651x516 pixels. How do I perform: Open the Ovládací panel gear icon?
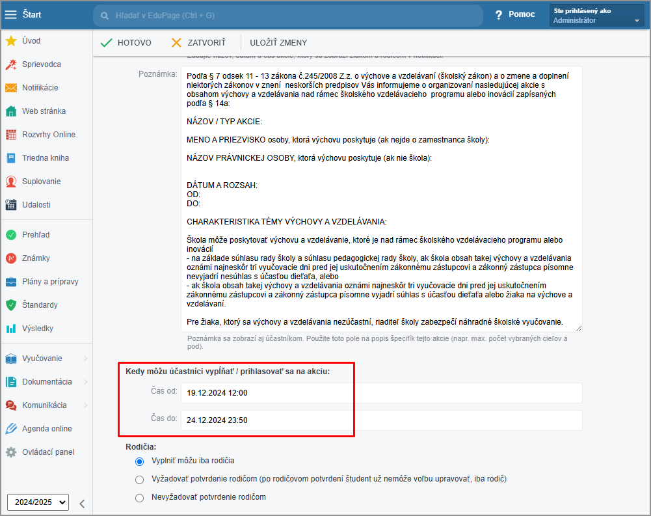click(10, 452)
